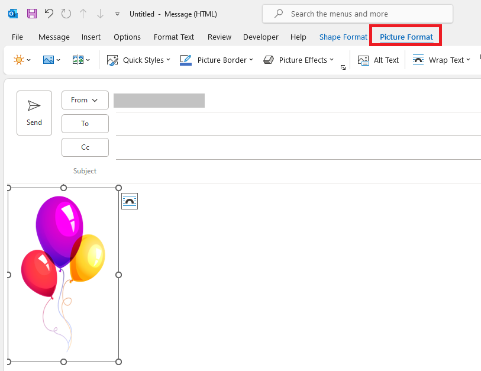This screenshot has width=481, height=371.
Task: Open the Corrections sun icon dropdown
Action: (x=22, y=60)
